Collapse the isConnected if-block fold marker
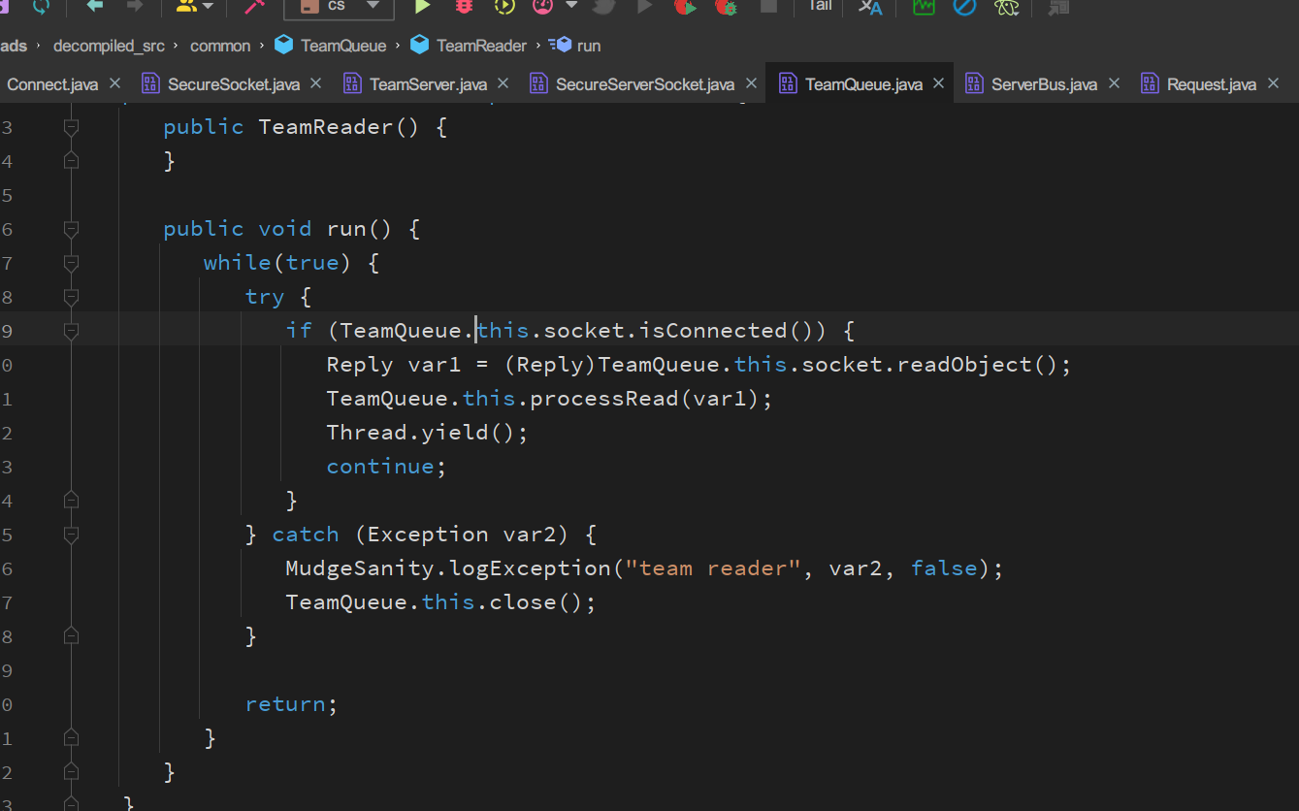Image resolution: width=1299 pixels, height=811 pixels. click(x=71, y=331)
